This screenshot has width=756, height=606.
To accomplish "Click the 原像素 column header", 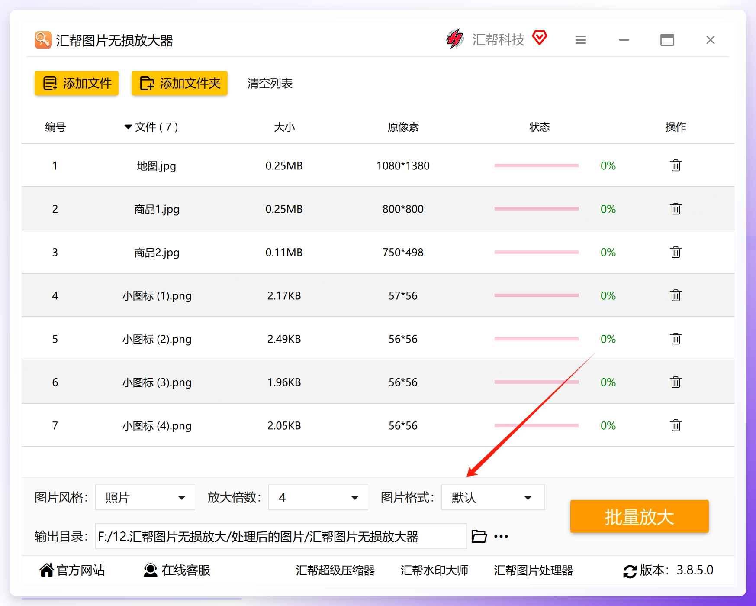I will (x=403, y=127).
